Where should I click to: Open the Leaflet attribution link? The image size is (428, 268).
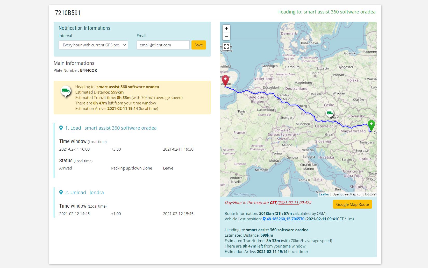click(x=324, y=194)
